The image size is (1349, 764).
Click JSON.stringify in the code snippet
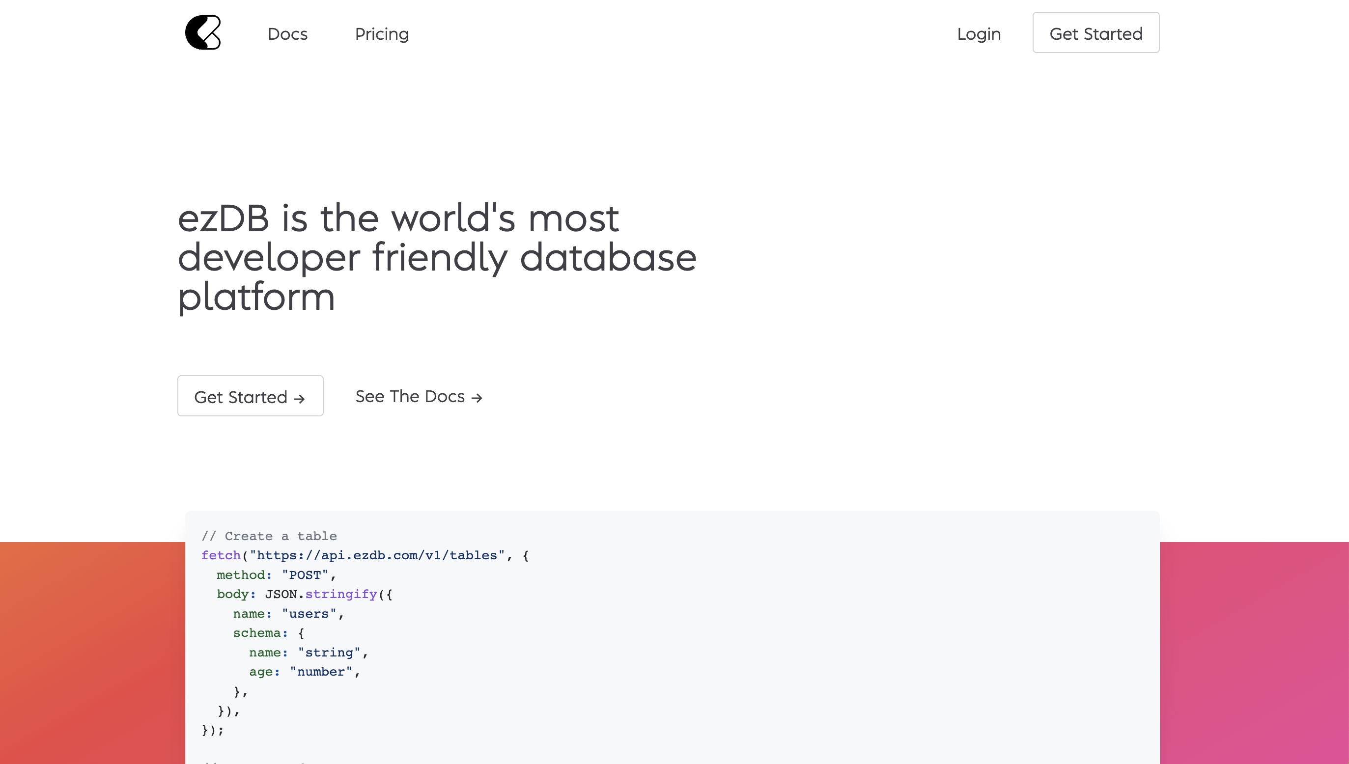coord(321,594)
